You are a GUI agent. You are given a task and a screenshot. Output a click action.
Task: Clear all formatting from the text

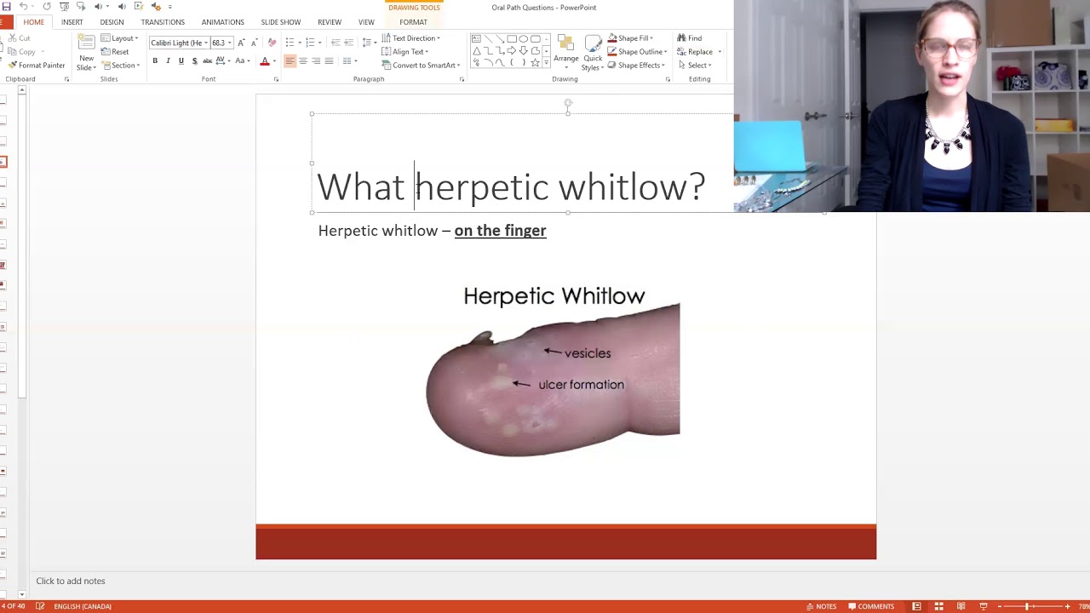point(272,43)
